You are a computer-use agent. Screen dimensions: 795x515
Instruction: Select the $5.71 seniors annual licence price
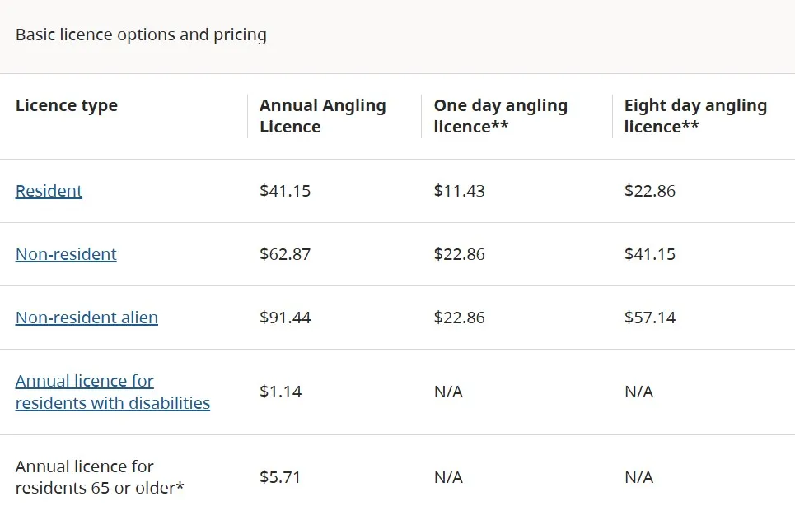(x=280, y=477)
